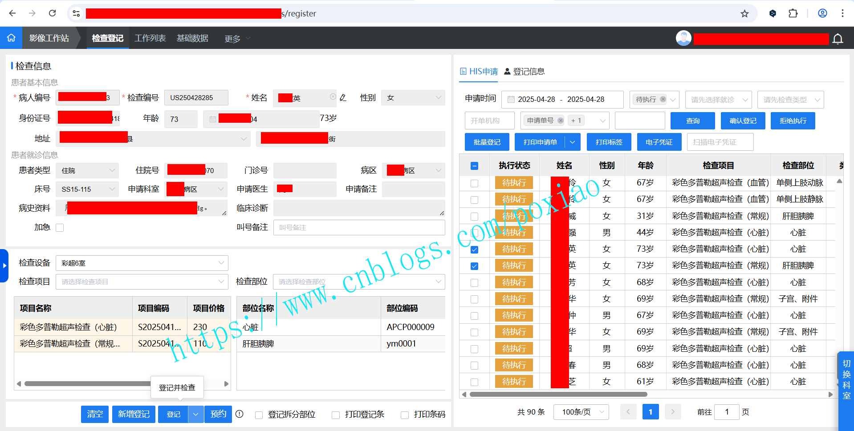Check the row for 单侧上肢静脉
Viewport: 854px width, 431px height.
click(x=475, y=200)
